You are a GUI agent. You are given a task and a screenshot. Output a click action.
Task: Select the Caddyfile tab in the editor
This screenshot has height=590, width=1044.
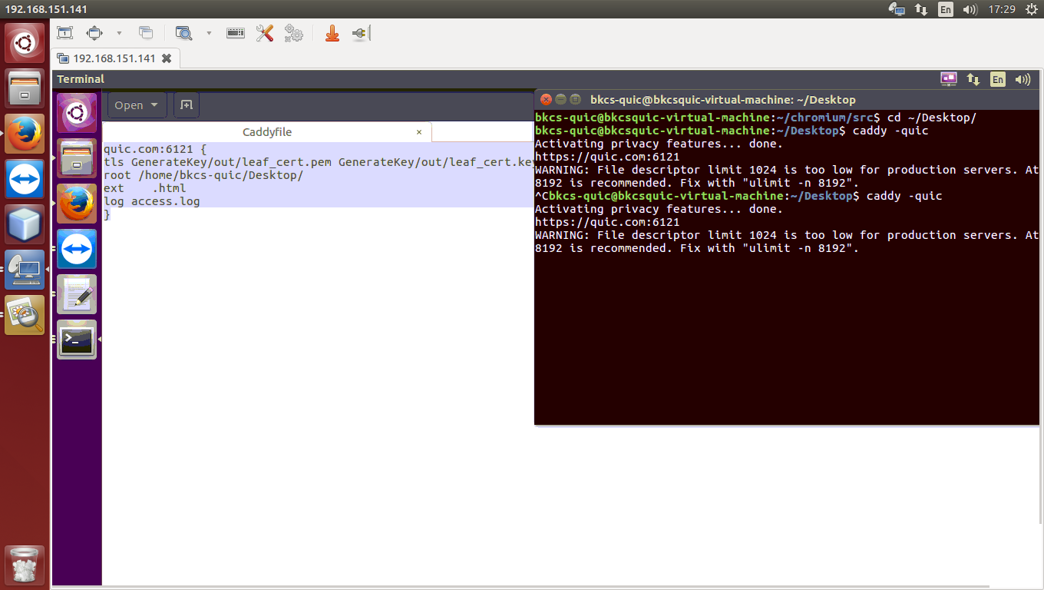tap(266, 131)
